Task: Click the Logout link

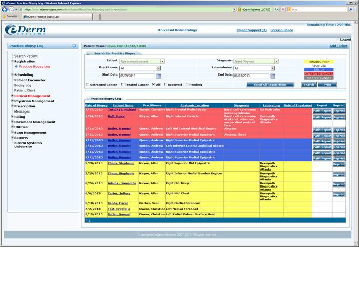Action: pyautogui.click(x=345, y=39)
